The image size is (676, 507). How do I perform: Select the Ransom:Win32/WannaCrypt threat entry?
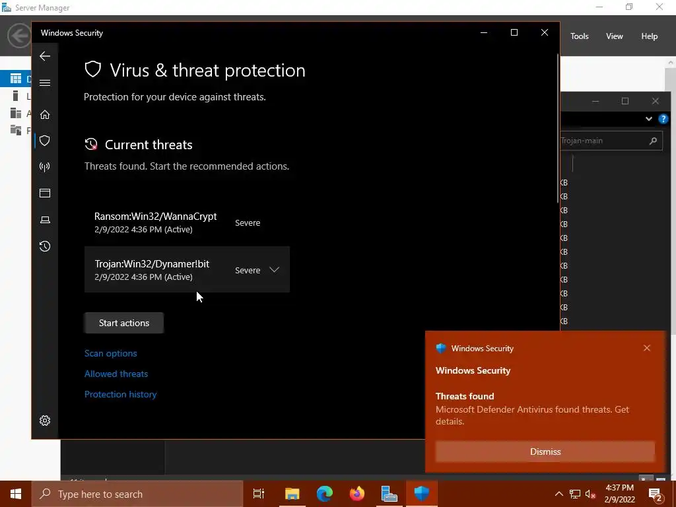coord(187,222)
